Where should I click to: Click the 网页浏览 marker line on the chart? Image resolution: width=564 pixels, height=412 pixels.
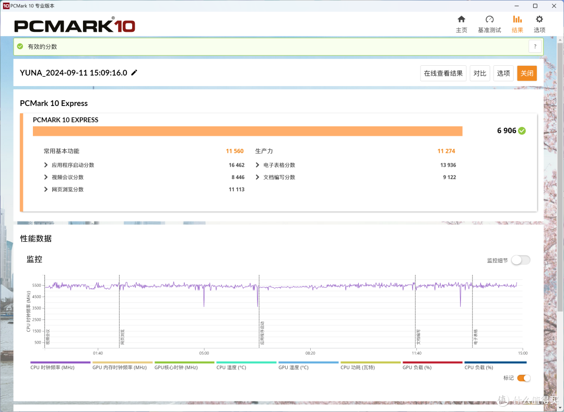(120, 311)
